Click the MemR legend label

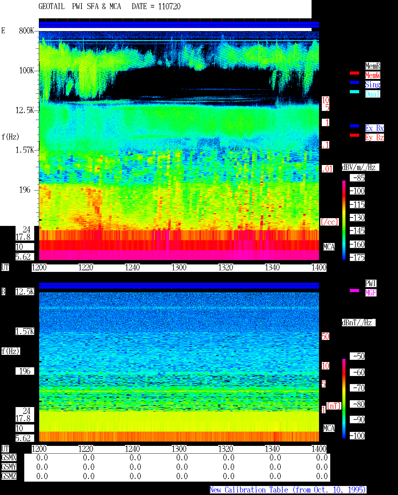tap(373, 66)
